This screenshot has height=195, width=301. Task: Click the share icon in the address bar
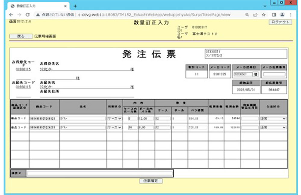coord(255,15)
